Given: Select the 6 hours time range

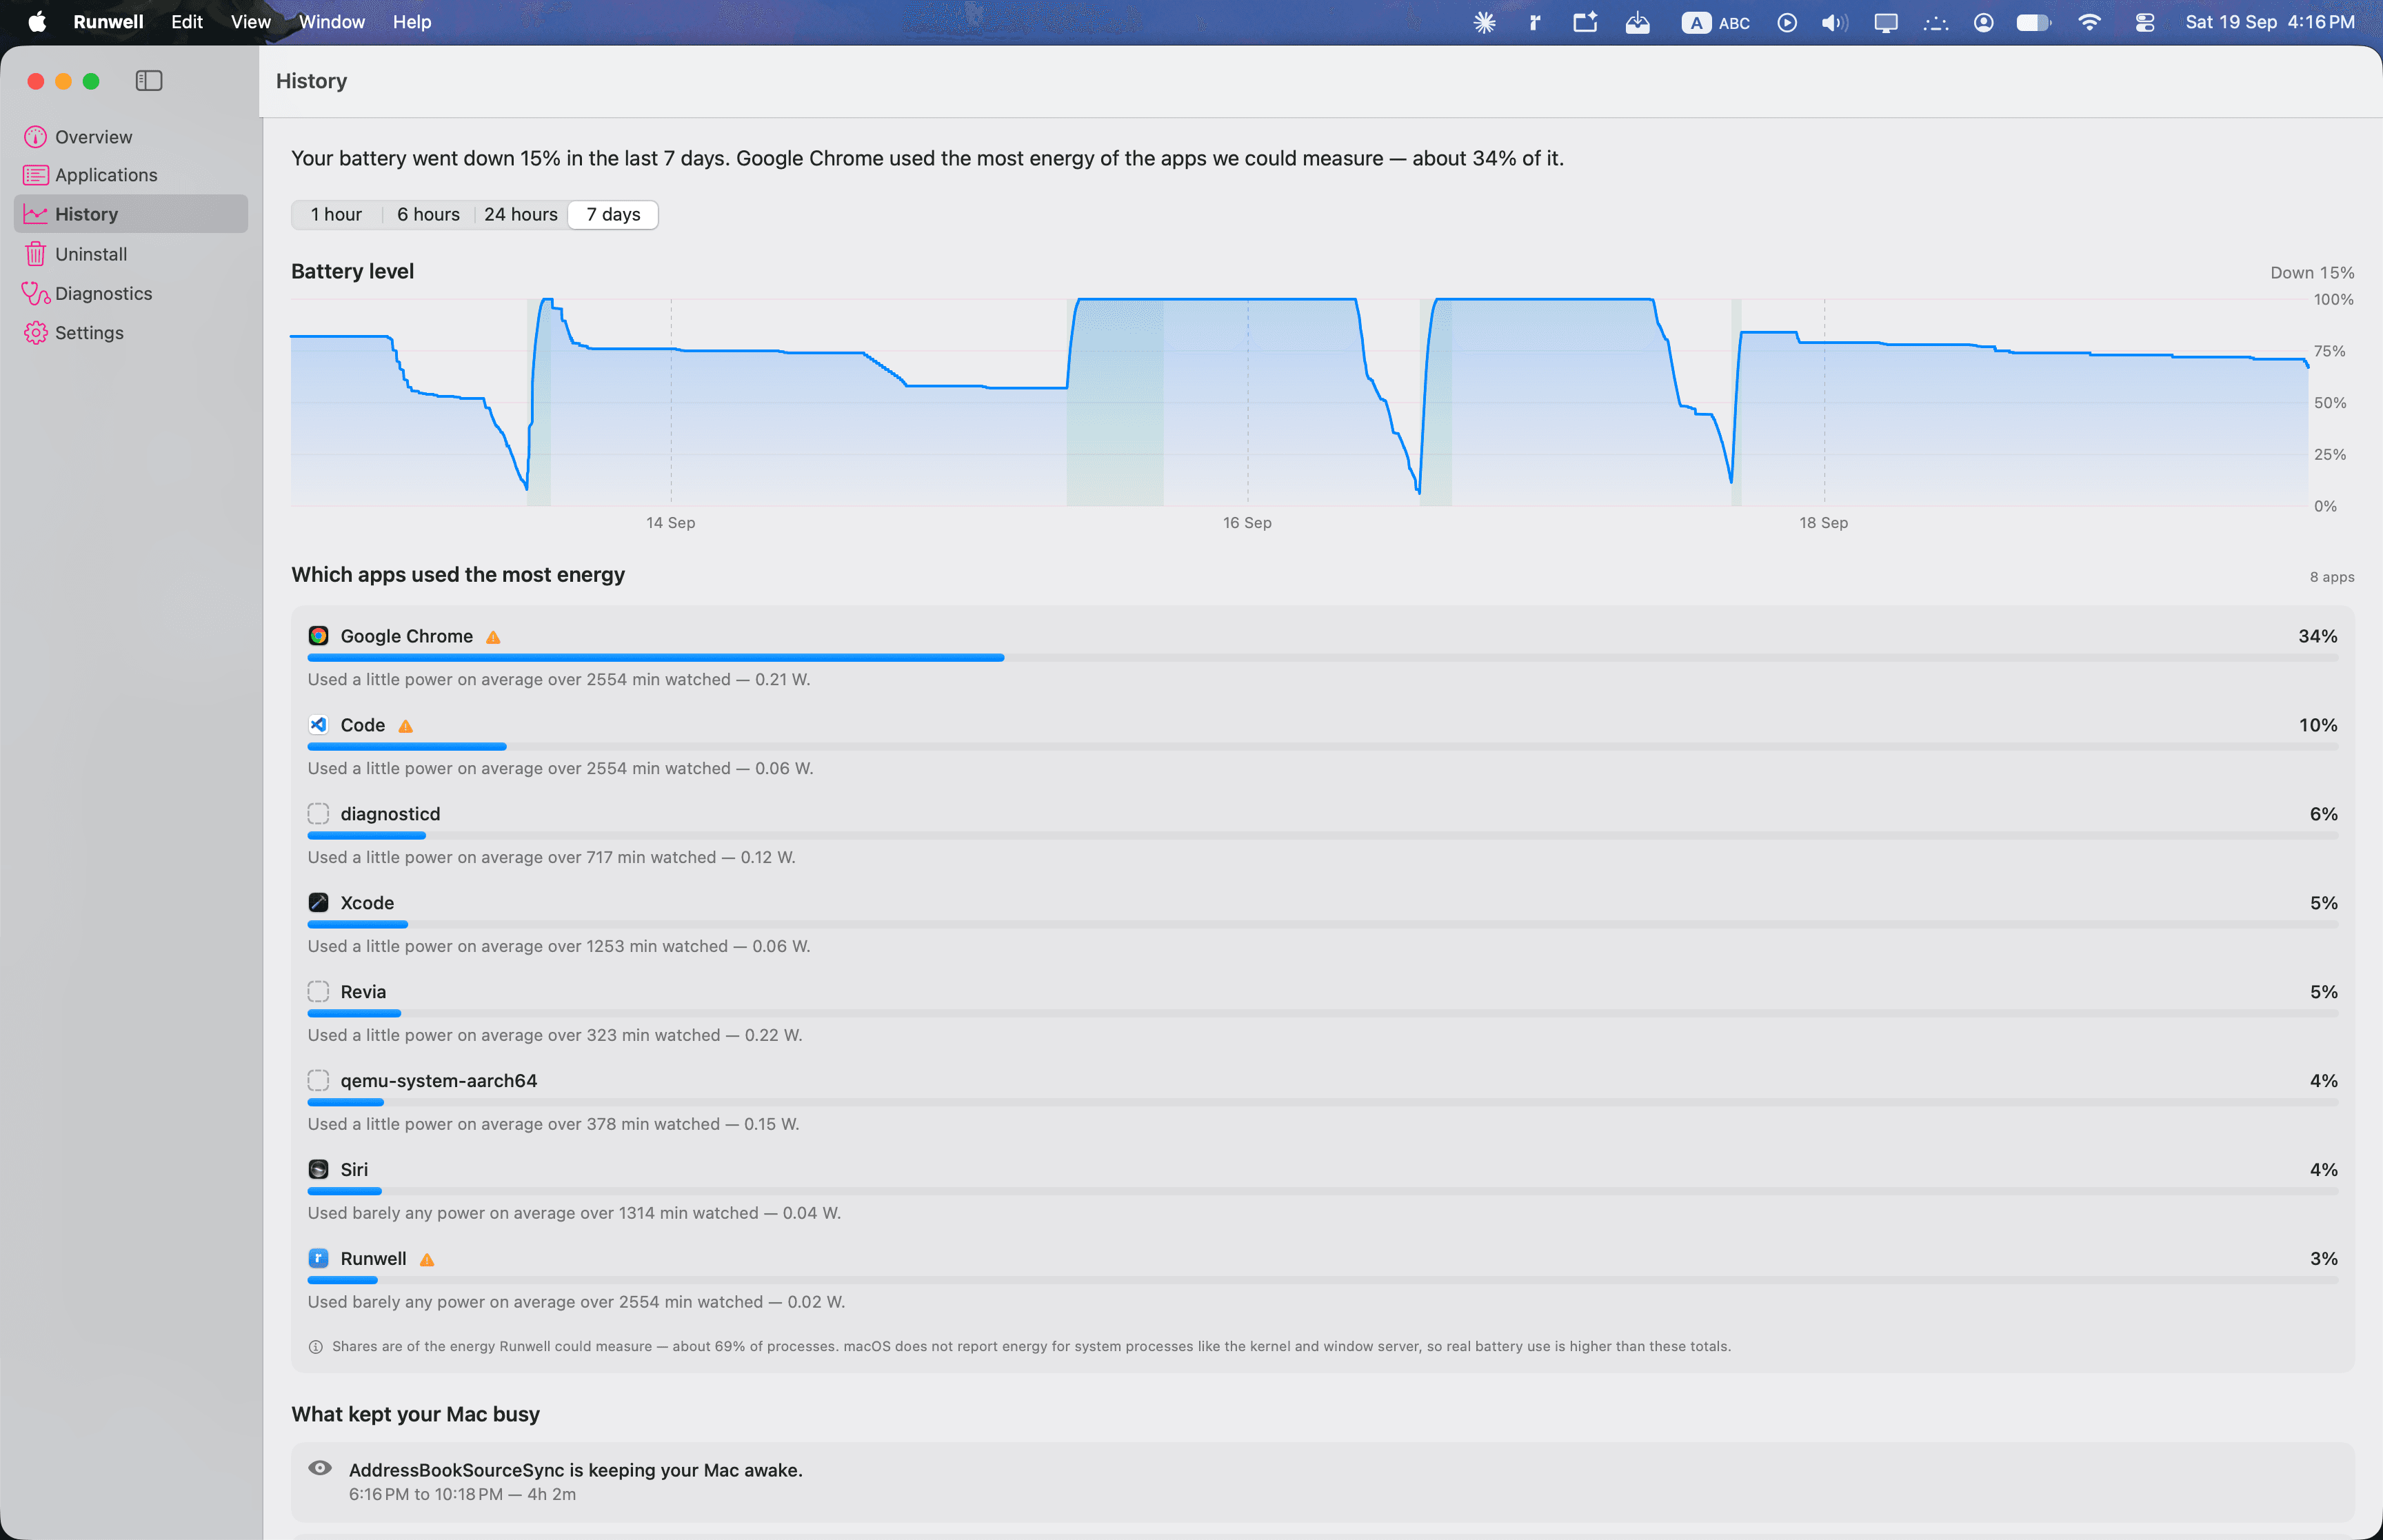Looking at the screenshot, I should 428,215.
